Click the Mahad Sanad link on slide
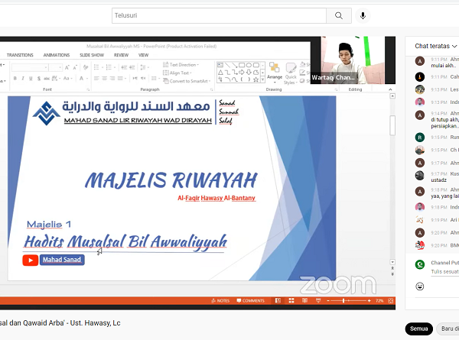 click(62, 260)
